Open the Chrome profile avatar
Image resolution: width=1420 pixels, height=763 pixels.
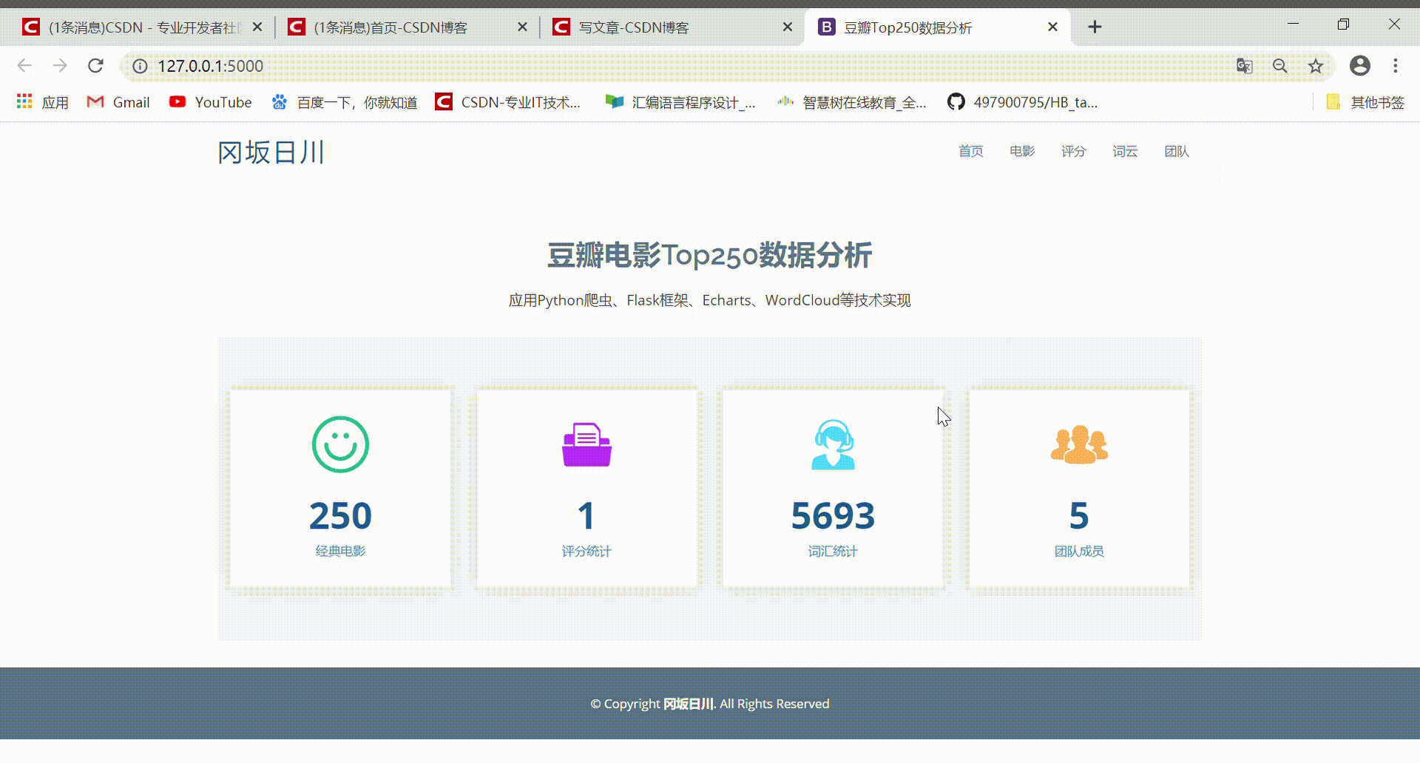coord(1360,66)
